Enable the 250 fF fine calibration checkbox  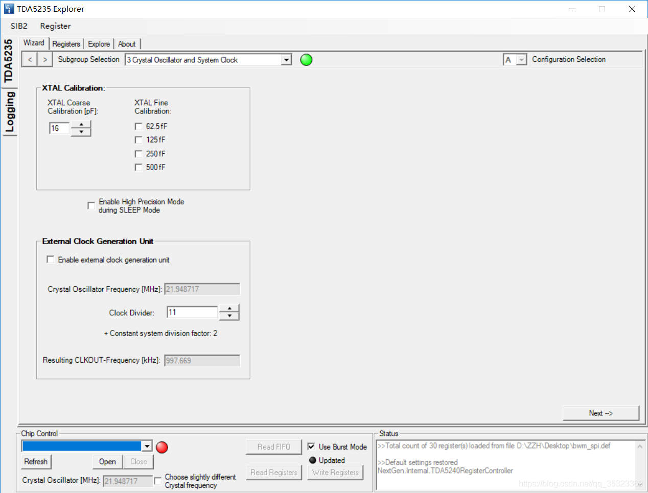[138, 154]
